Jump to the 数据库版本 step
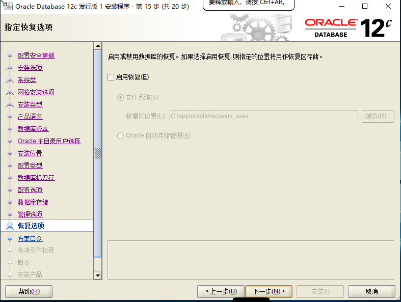This screenshot has height=302, width=401. click(33, 129)
